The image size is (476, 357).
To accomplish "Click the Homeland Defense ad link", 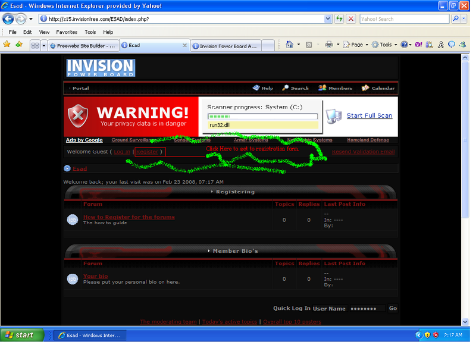I will click(x=368, y=140).
